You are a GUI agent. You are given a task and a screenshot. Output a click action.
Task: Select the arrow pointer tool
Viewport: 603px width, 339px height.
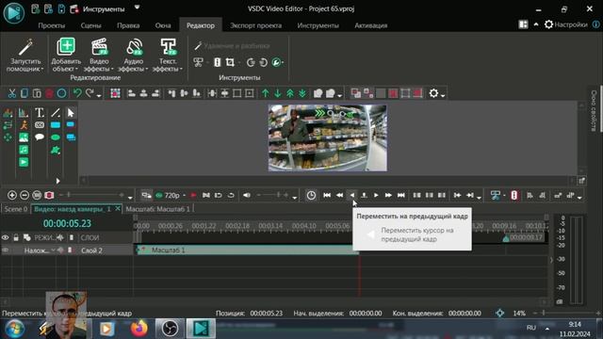[x=71, y=113]
